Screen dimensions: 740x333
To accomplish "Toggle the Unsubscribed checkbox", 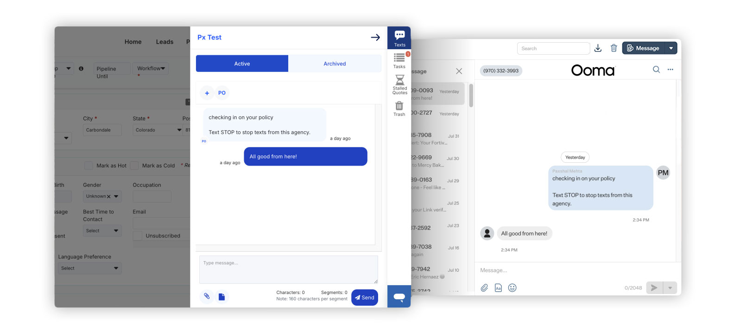I will tap(138, 236).
